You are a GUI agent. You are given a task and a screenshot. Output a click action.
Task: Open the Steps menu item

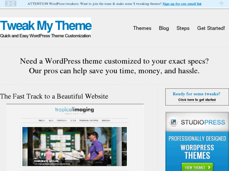click(x=183, y=28)
